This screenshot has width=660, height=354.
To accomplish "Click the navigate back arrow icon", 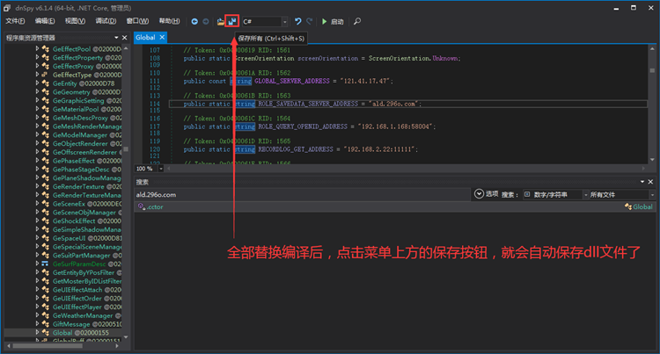I will (x=194, y=20).
